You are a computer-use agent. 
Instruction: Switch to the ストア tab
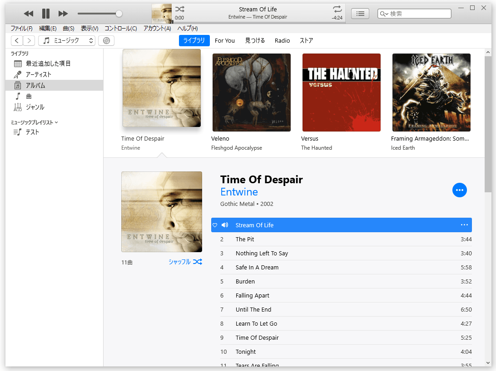click(306, 40)
